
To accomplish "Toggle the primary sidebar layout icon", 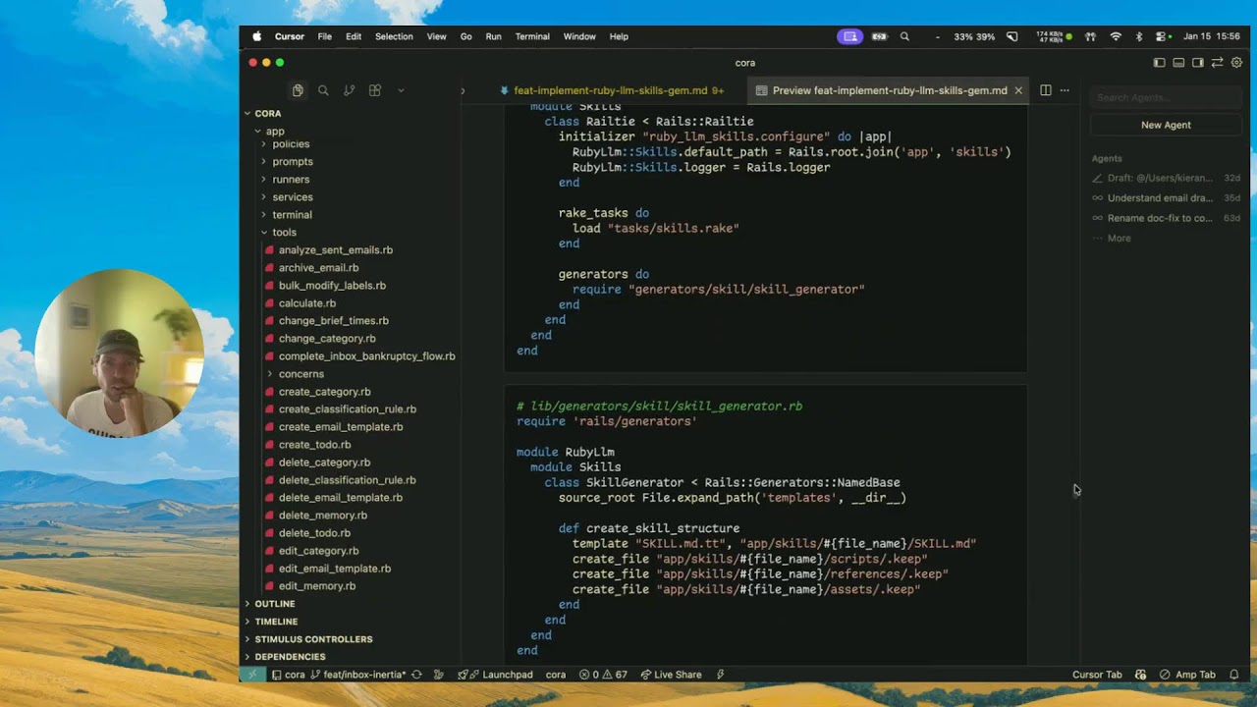I will pyautogui.click(x=1159, y=63).
